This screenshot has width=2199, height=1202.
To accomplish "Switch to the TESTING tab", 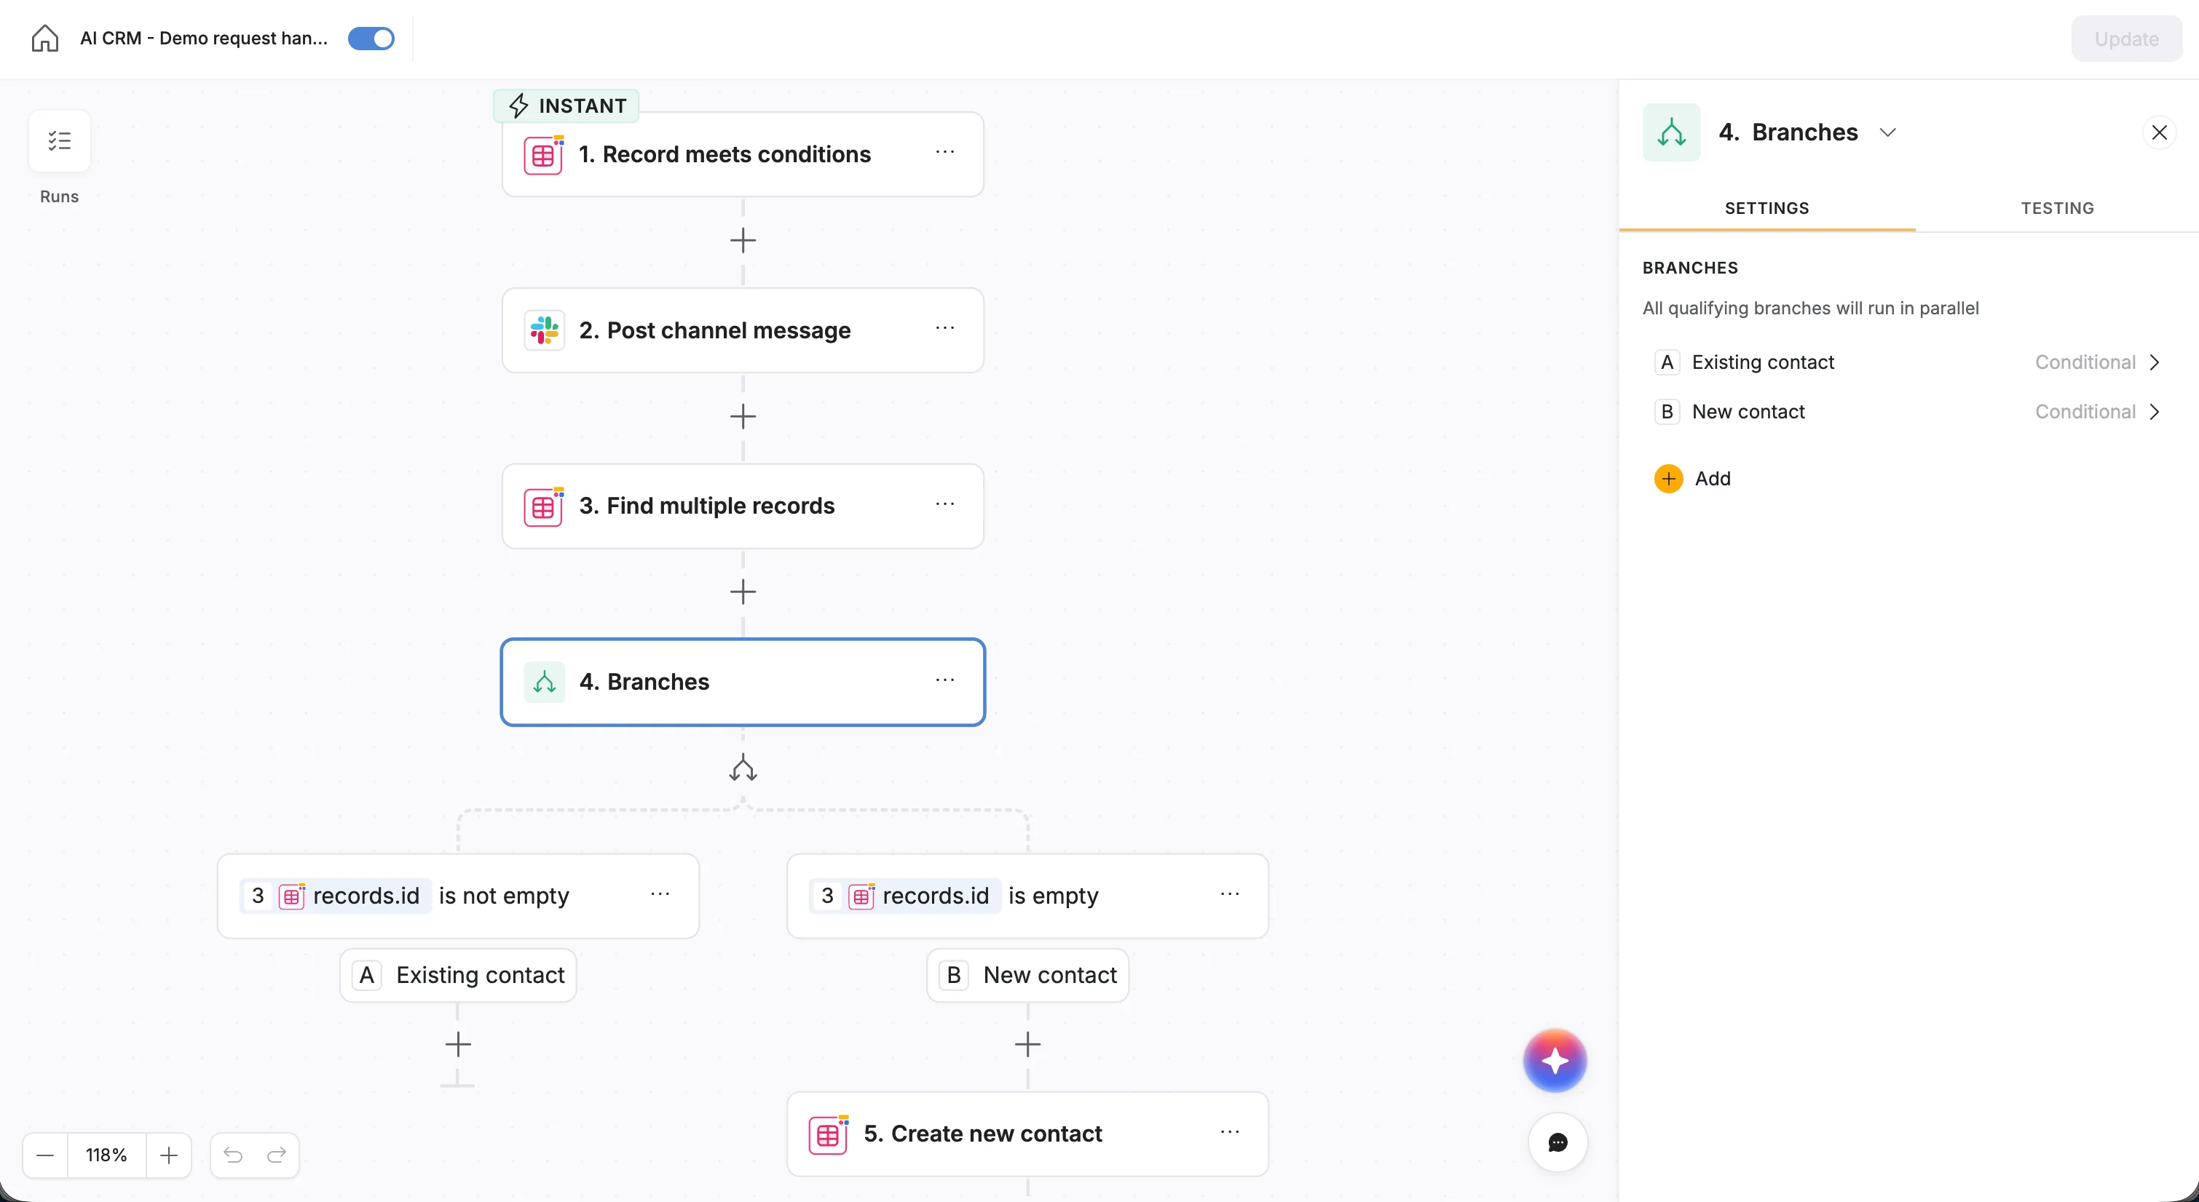I will [x=2057, y=207].
